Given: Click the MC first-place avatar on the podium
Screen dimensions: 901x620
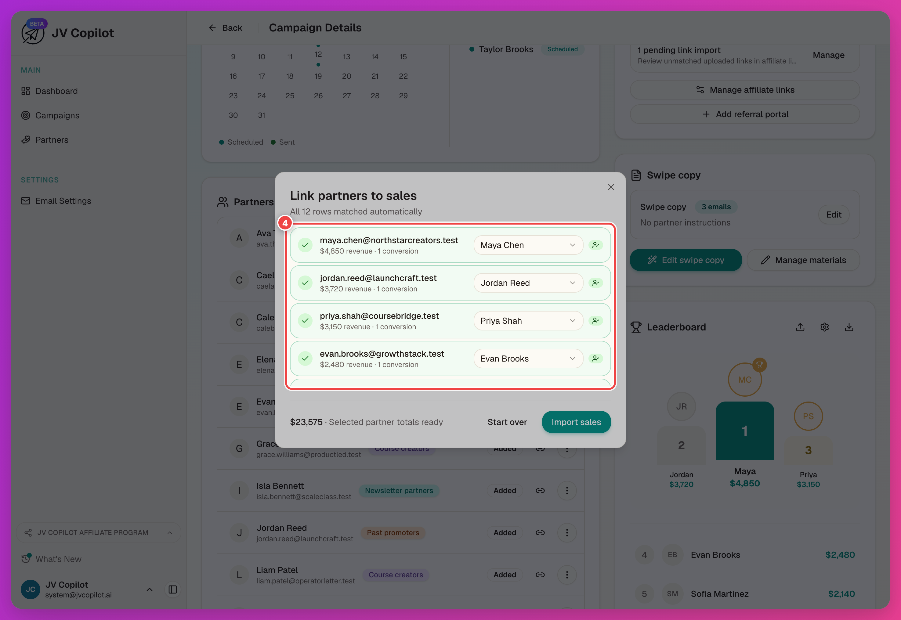Looking at the screenshot, I should 744,380.
